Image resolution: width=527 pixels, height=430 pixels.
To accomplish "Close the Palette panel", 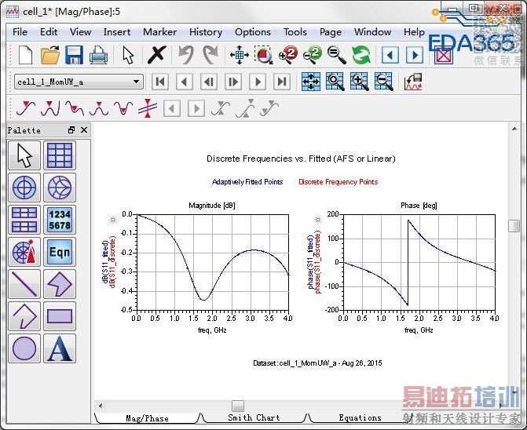I will click(x=84, y=130).
